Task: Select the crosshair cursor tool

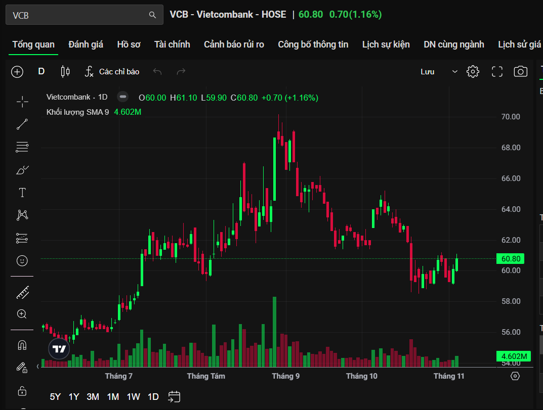Action: point(22,102)
